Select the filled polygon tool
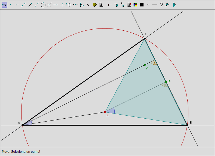The width and height of the screenshot is (215, 156). (95, 5)
